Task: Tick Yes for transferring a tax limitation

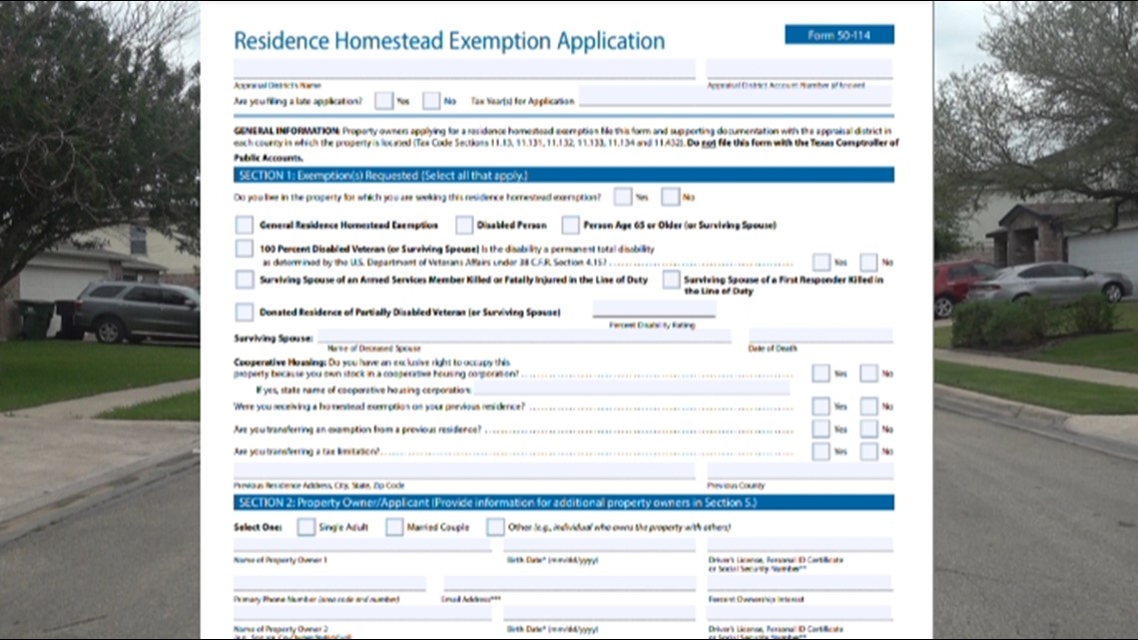Action: click(821, 451)
